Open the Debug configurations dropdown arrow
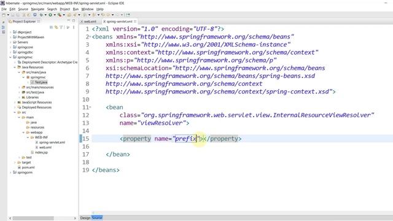 pos(45,15)
